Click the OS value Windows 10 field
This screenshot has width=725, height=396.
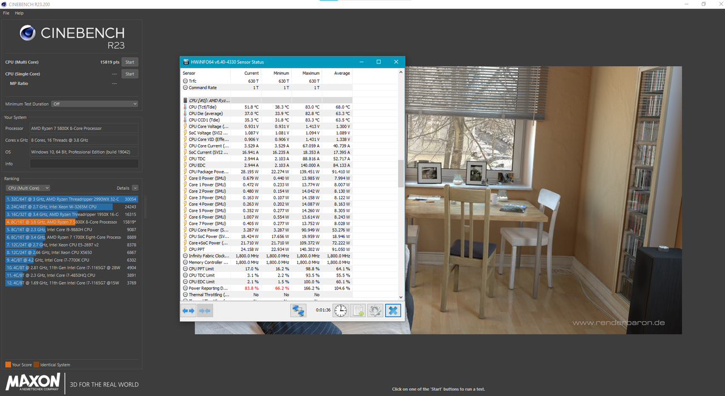click(x=84, y=152)
